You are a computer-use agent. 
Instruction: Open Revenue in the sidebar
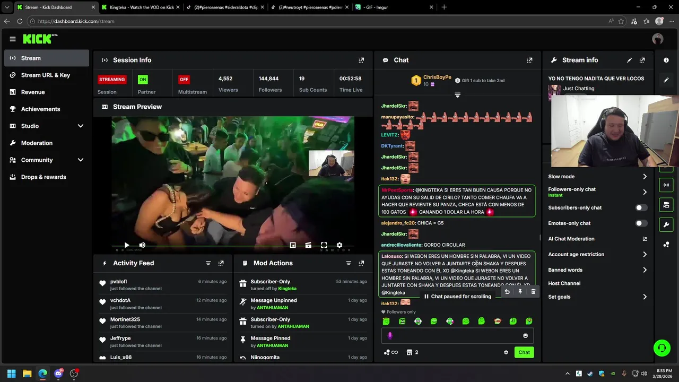47,92
